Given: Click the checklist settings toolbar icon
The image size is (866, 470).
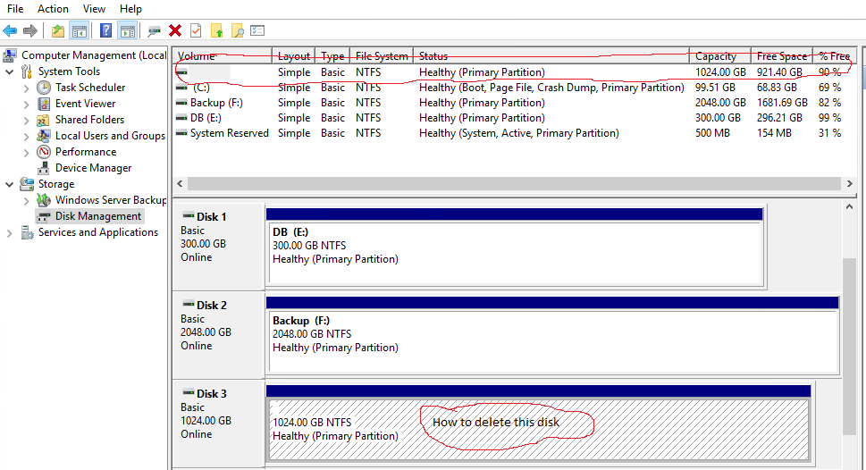Looking at the screenshot, I should [257, 30].
